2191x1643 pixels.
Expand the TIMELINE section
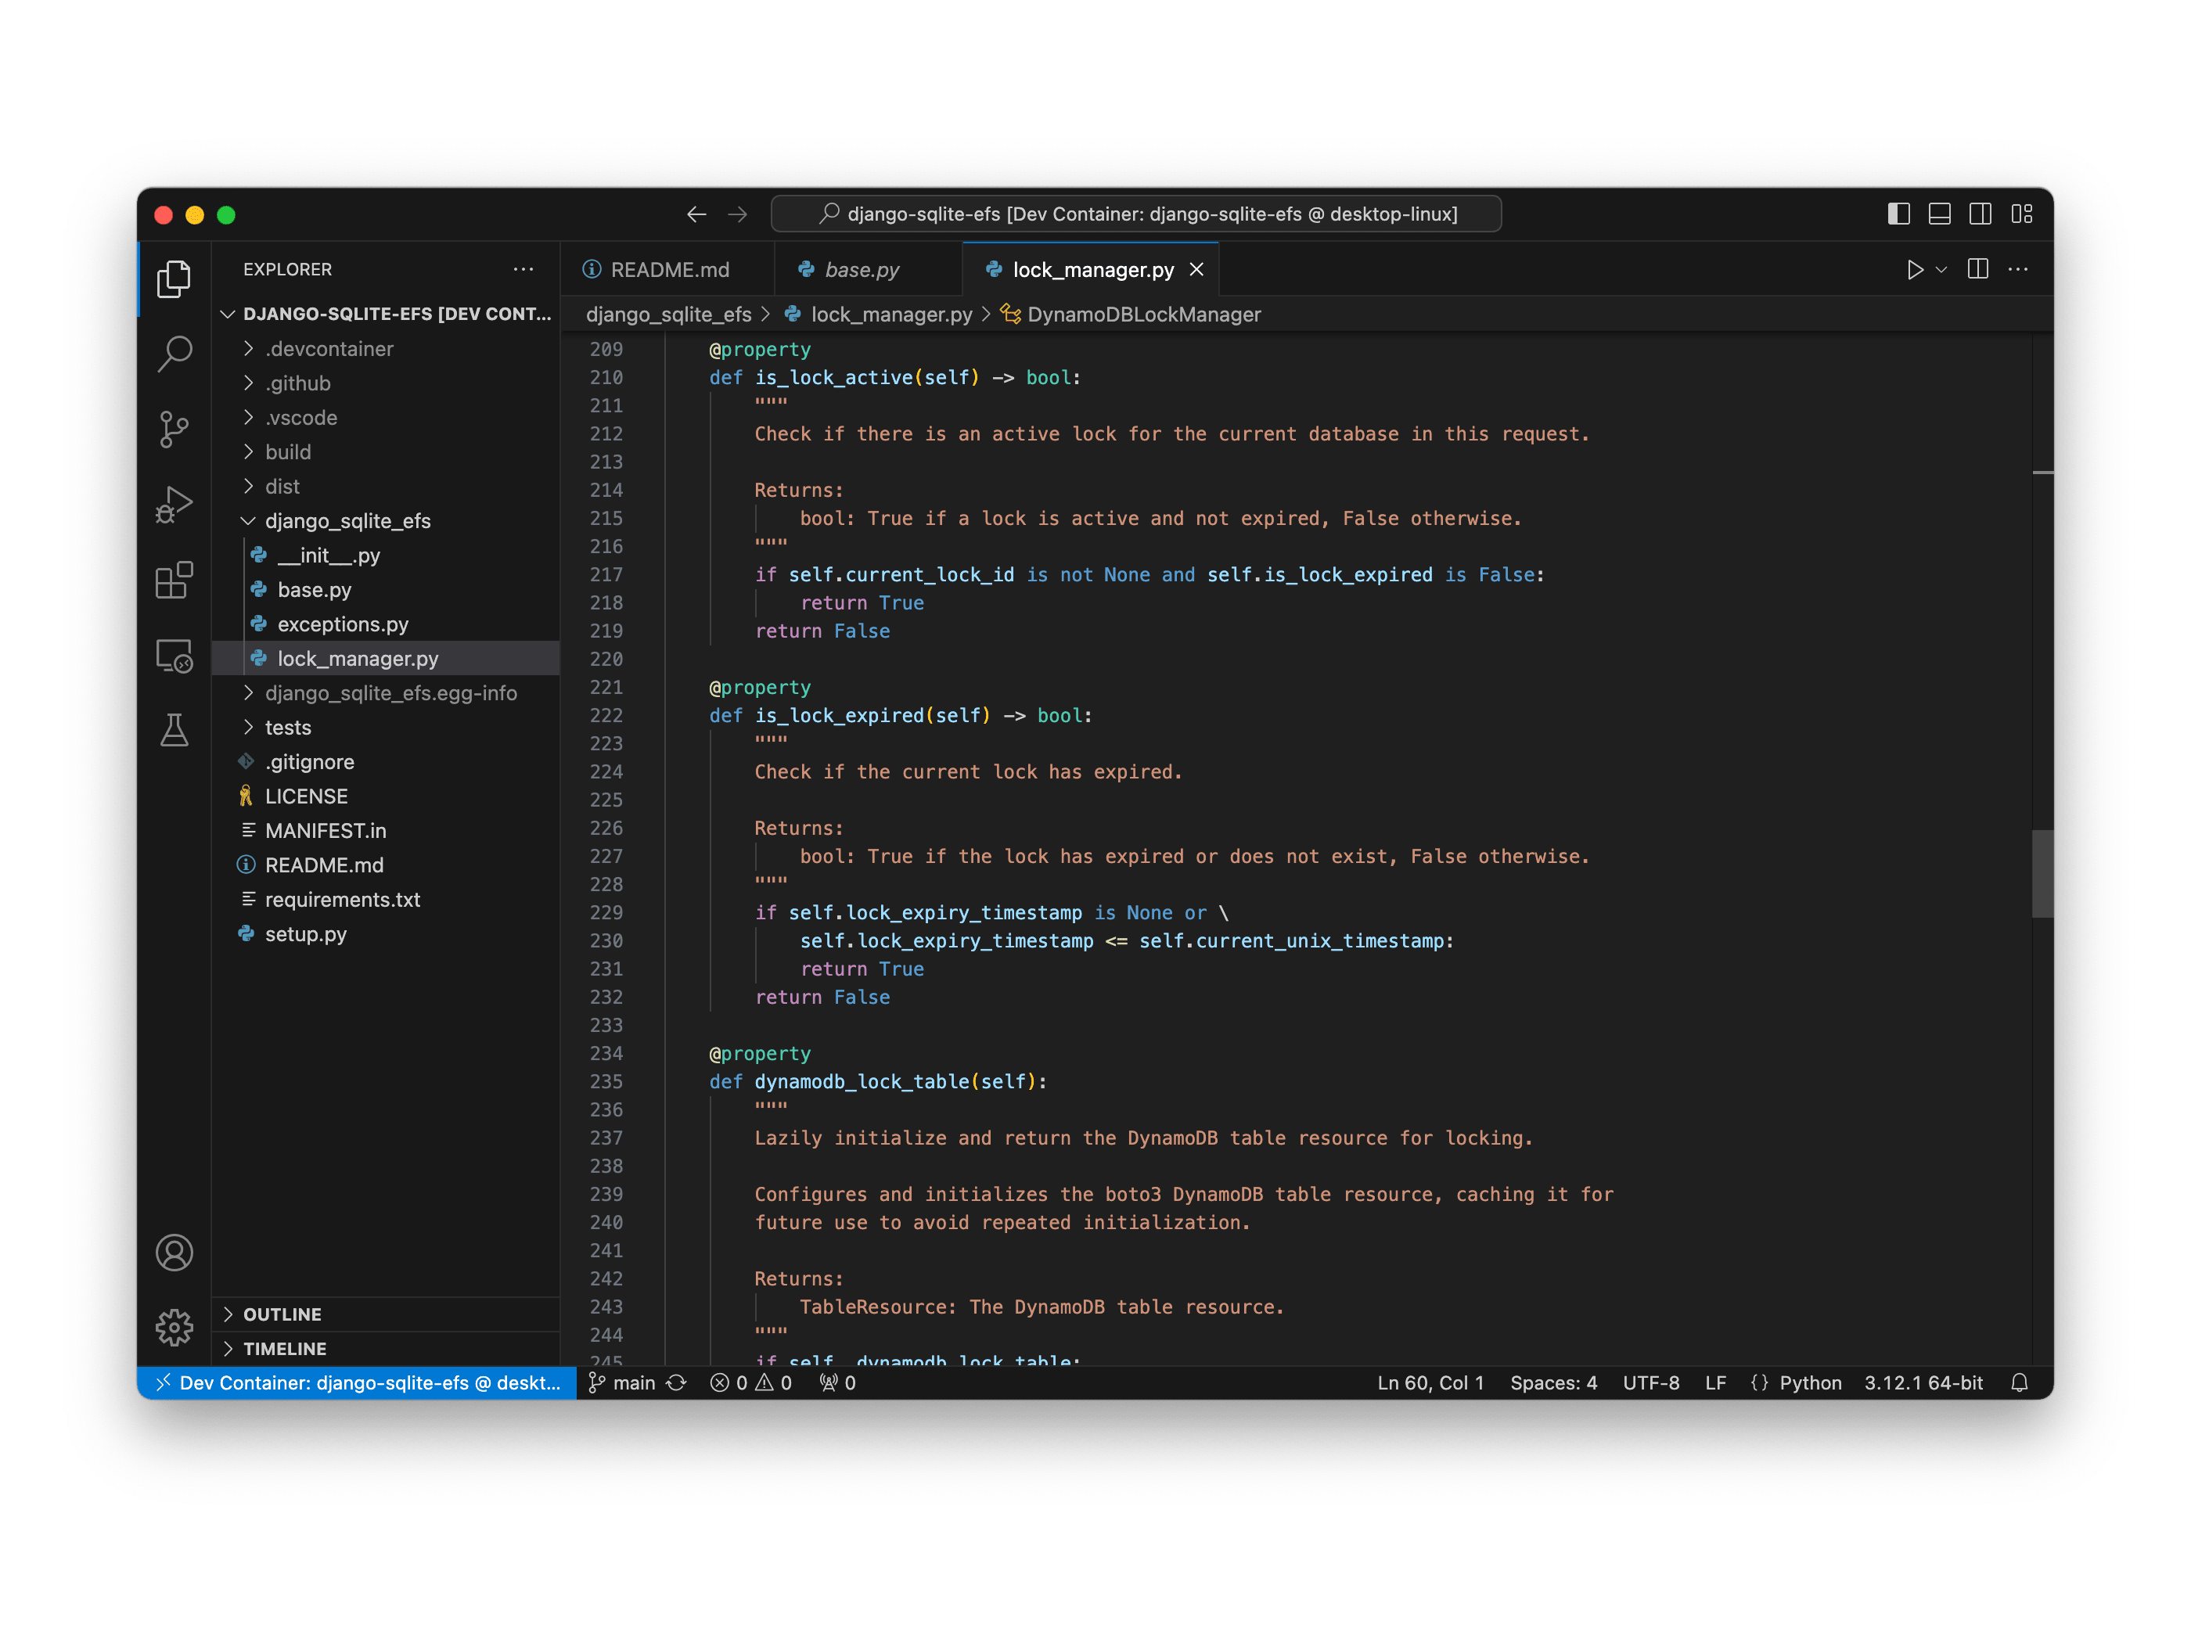(x=387, y=1349)
